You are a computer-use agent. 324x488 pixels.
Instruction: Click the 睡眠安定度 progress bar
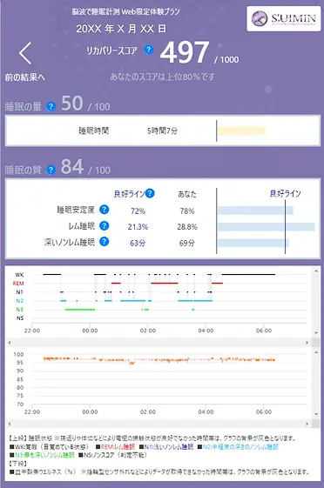(255, 211)
